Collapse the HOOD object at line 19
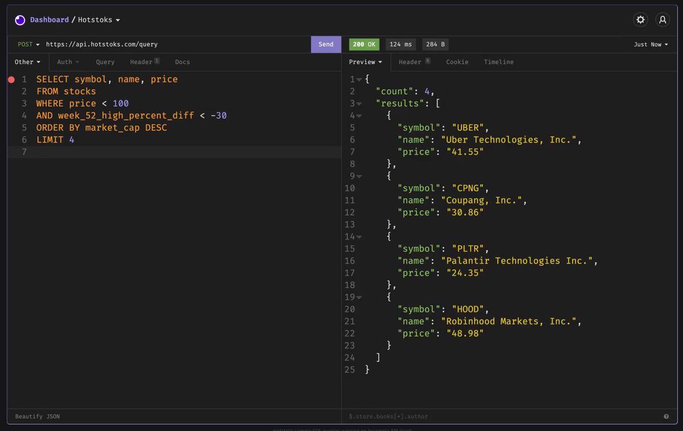Image resolution: width=683 pixels, height=431 pixels. pos(359,297)
